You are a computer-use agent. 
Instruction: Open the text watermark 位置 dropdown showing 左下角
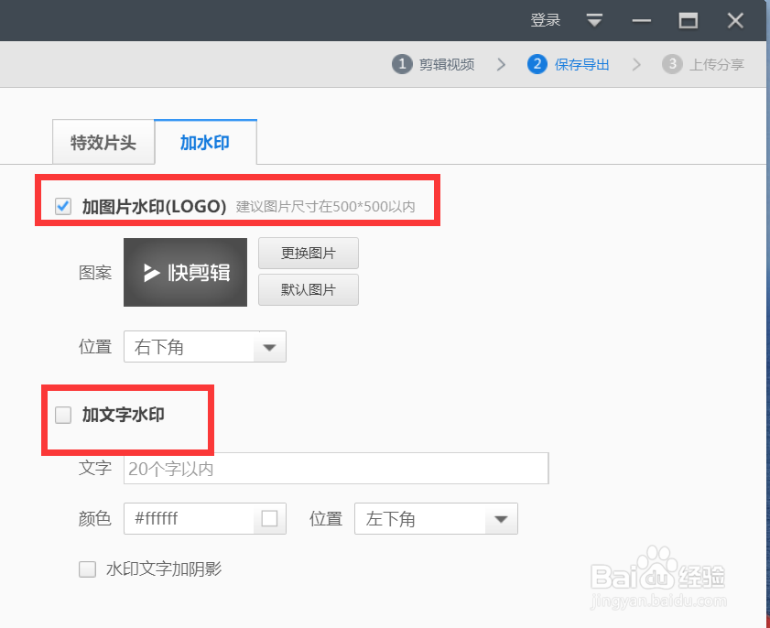(x=436, y=518)
